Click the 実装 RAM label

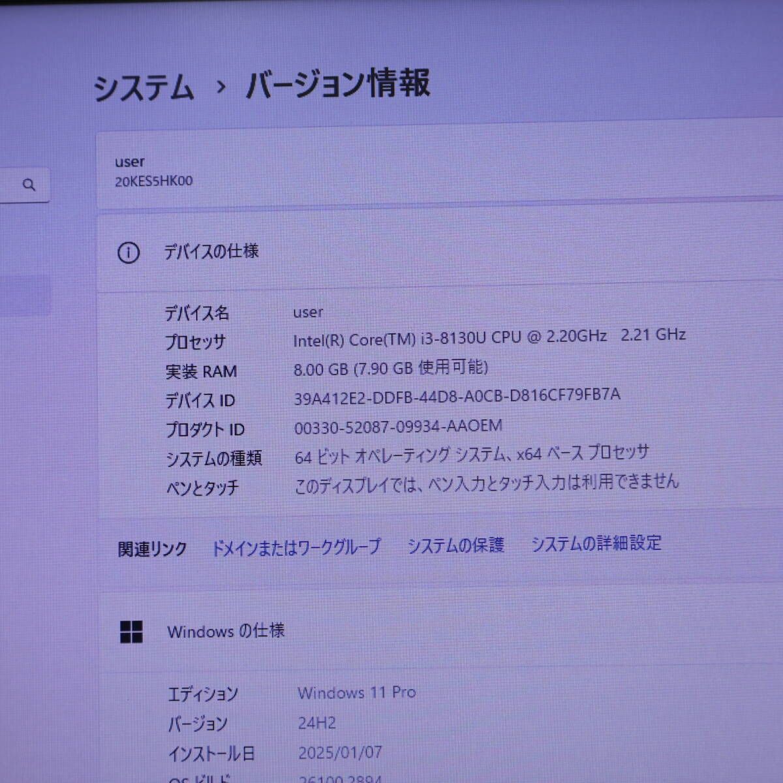(201, 371)
